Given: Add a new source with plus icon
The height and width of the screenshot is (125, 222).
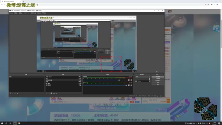Looking at the screenshot, I should click(47, 93).
